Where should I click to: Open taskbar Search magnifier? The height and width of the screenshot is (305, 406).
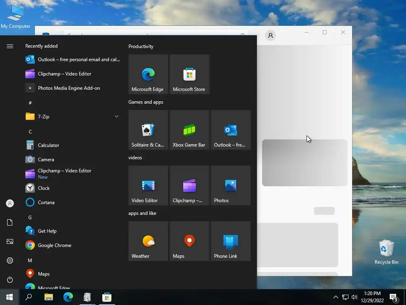29,297
